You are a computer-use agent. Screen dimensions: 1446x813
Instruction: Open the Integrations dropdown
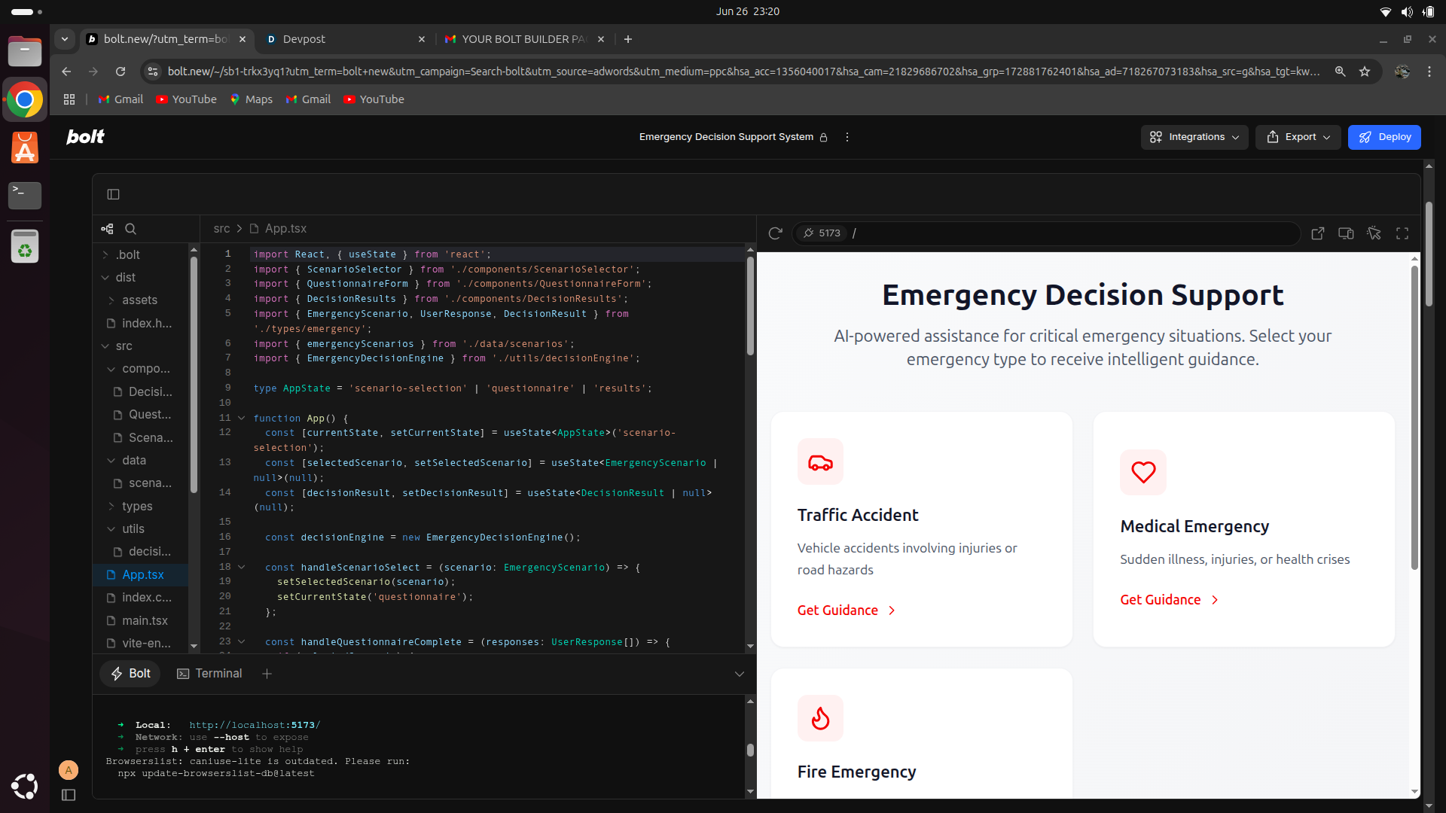1194,137
